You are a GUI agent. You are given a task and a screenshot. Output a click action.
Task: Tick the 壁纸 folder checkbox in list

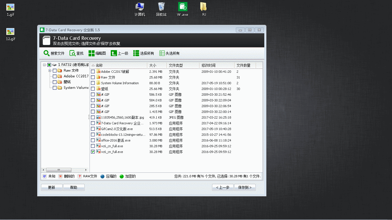(93, 89)
